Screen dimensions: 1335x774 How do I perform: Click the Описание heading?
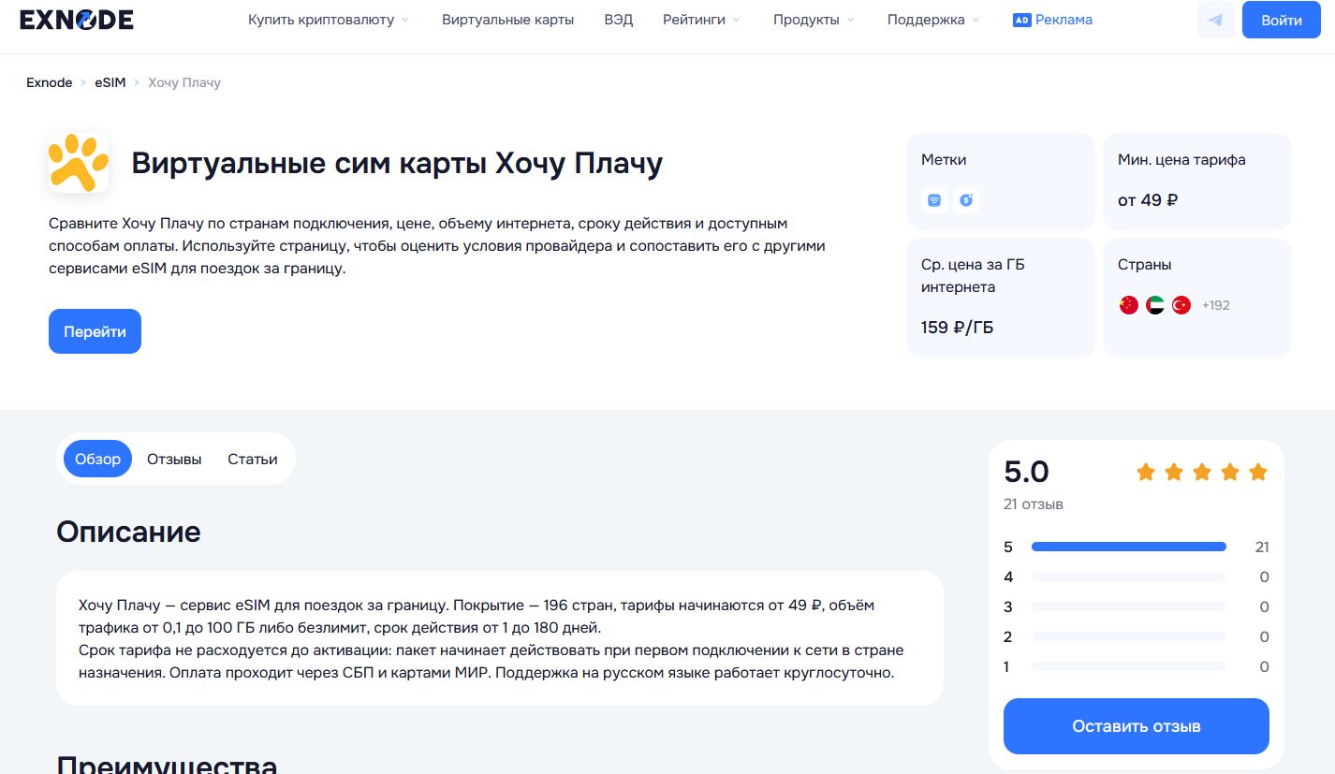click(x=128, y=532)
